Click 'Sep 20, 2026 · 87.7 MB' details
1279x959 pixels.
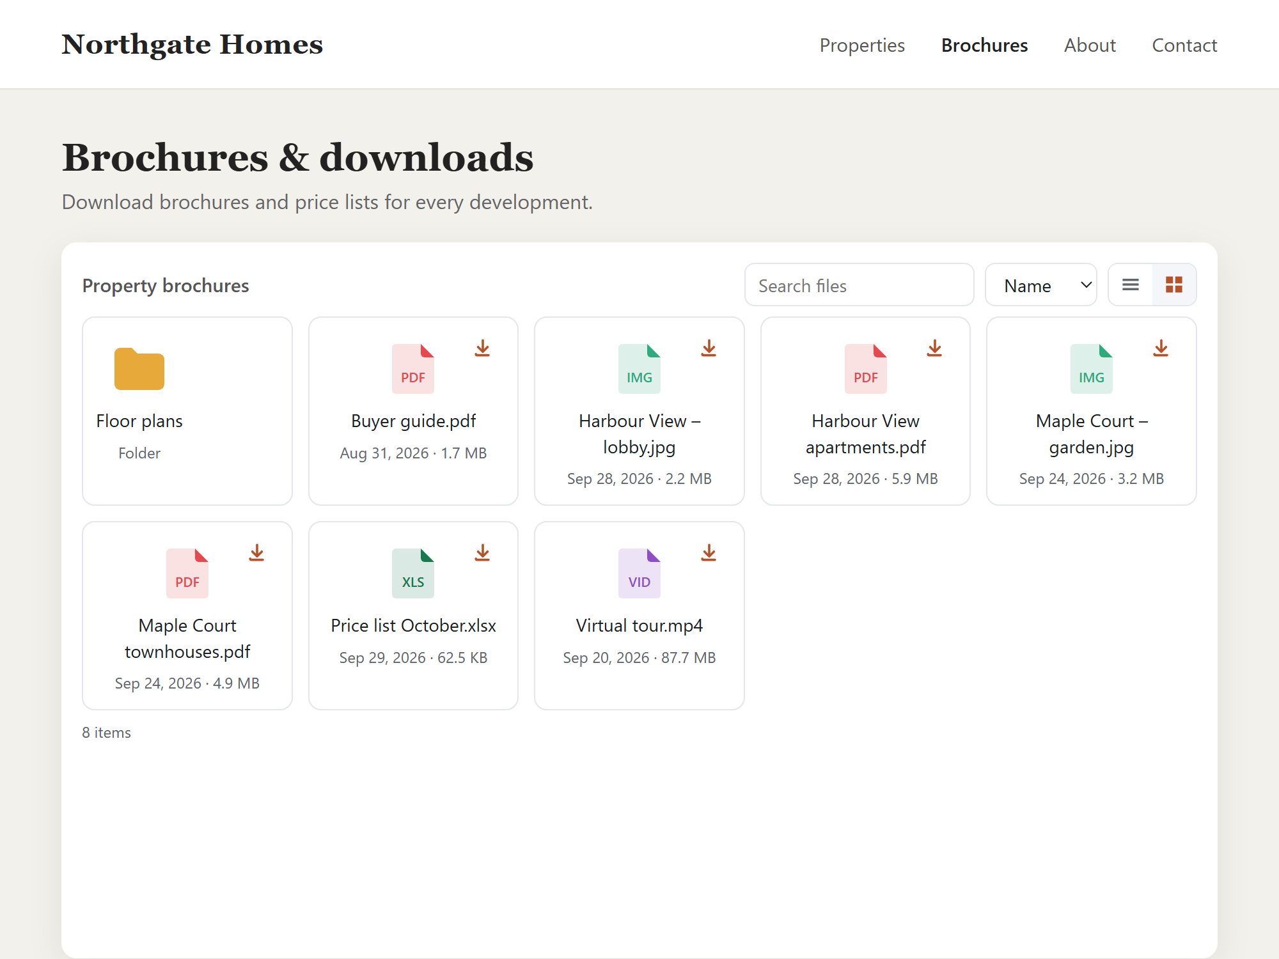(639, 658)
